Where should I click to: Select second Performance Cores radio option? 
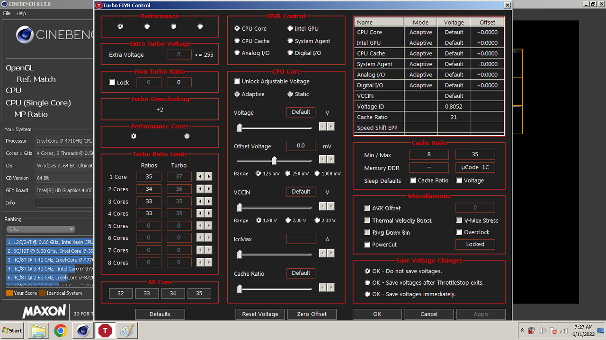187,136
